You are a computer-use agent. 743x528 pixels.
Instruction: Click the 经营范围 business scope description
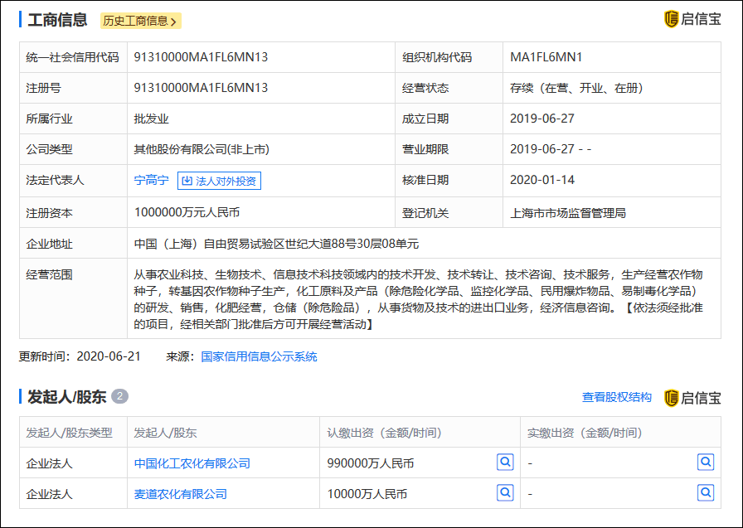pos(418,298)
